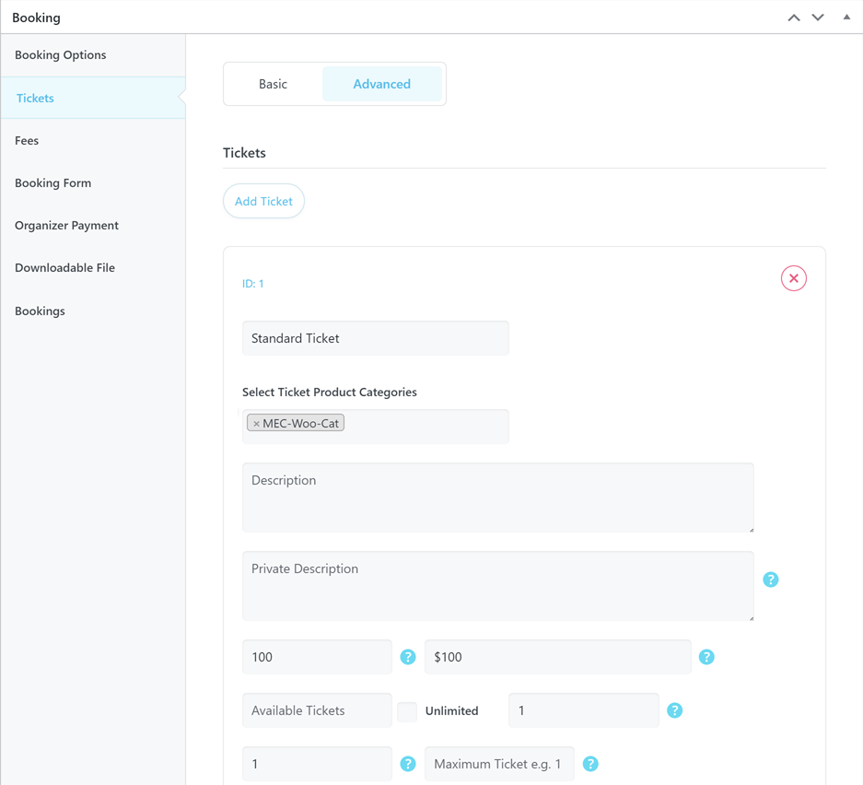Remove the MEC-Woo-Cat category tag
Screen dimensions: 863x785
256,424
